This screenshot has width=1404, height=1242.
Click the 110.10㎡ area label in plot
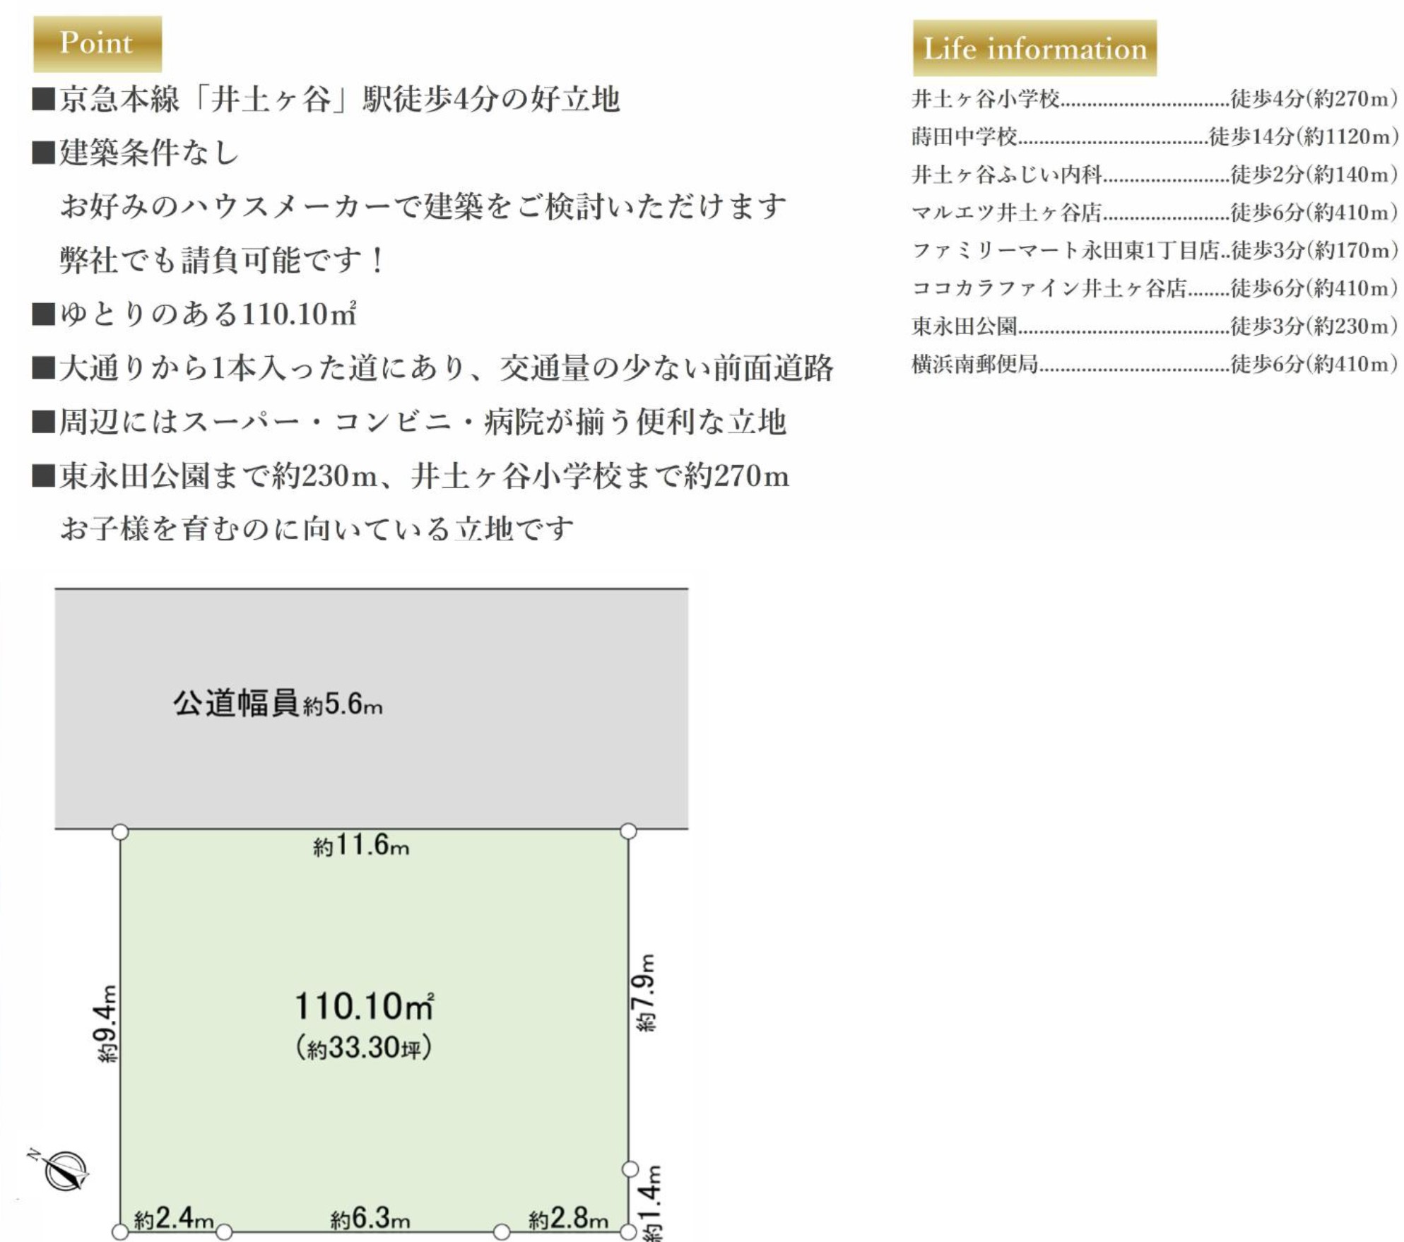click(363, 1007)
